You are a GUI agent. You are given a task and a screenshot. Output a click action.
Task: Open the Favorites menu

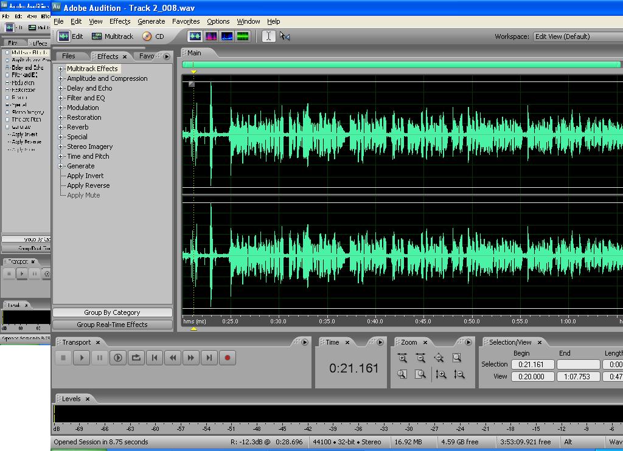[186, 21]
